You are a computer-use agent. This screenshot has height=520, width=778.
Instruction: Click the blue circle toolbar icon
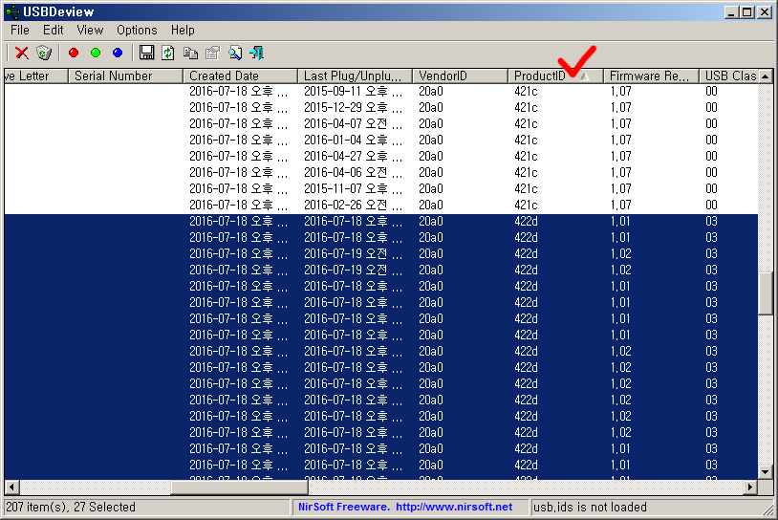click(118, 53)
